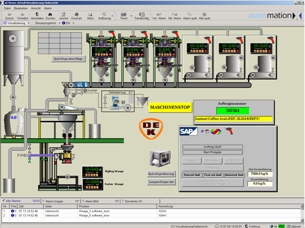
Task: Click the green PLC status indicator
Action: click(x=281, y=226)
